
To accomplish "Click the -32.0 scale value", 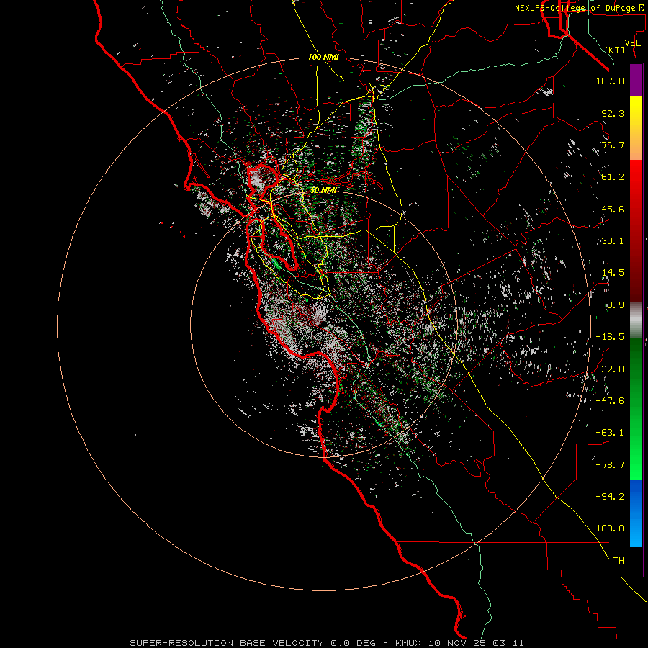I will pyautogui.click(x=610, y=369).
